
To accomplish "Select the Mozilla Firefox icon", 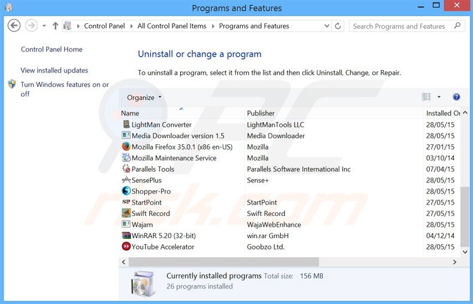I will coord(126,147).
